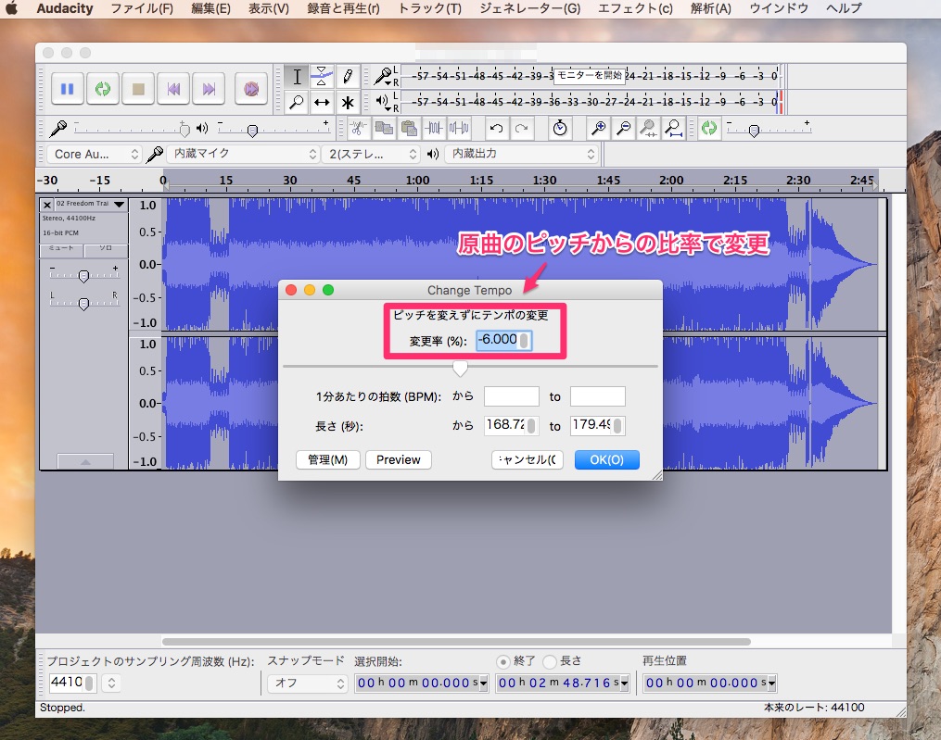Click the BPM to input field
Viewport: 941px width, 740px height.
(x=598, y=396)
